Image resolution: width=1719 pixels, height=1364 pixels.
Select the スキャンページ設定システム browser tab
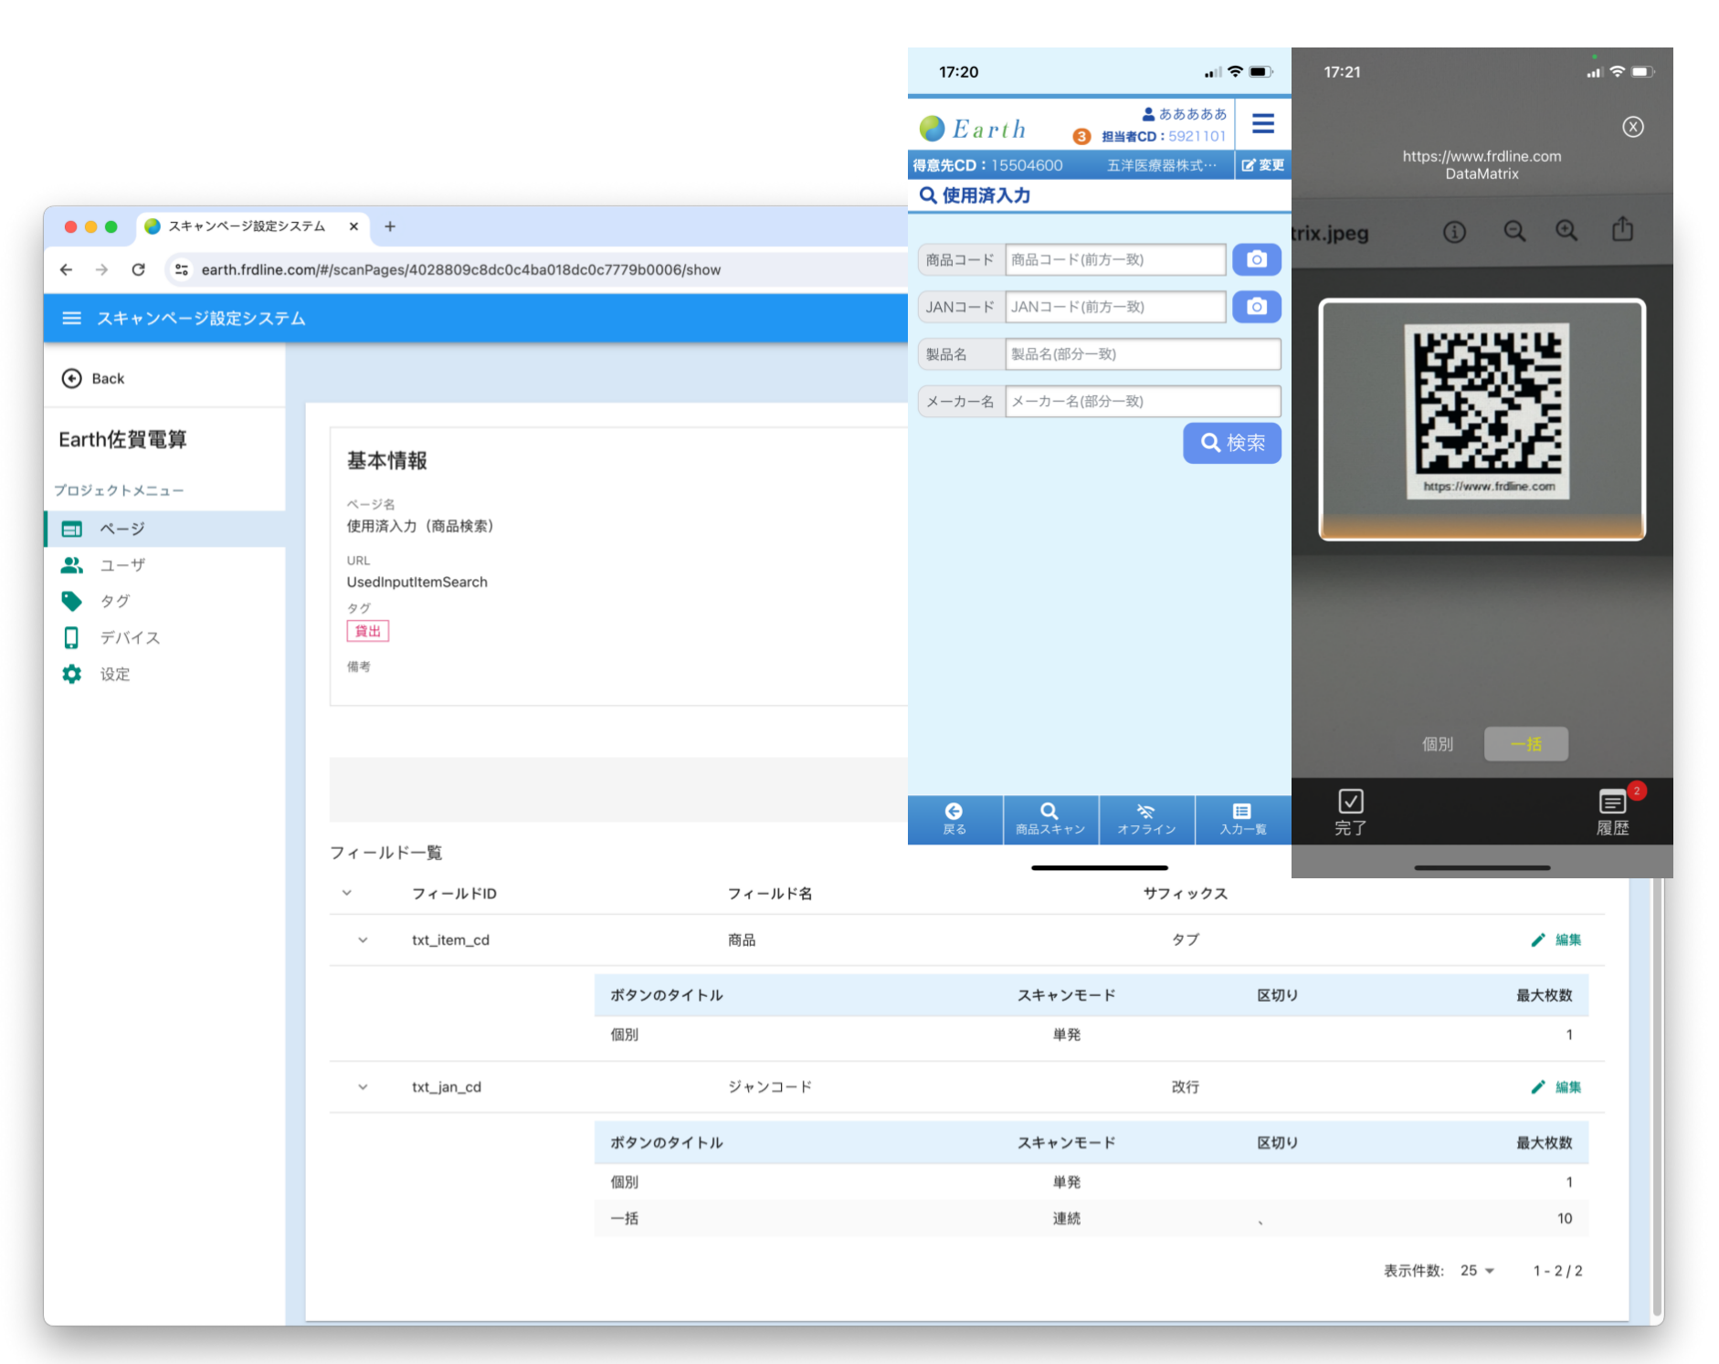pyautogui.click(x=253, y=226)
